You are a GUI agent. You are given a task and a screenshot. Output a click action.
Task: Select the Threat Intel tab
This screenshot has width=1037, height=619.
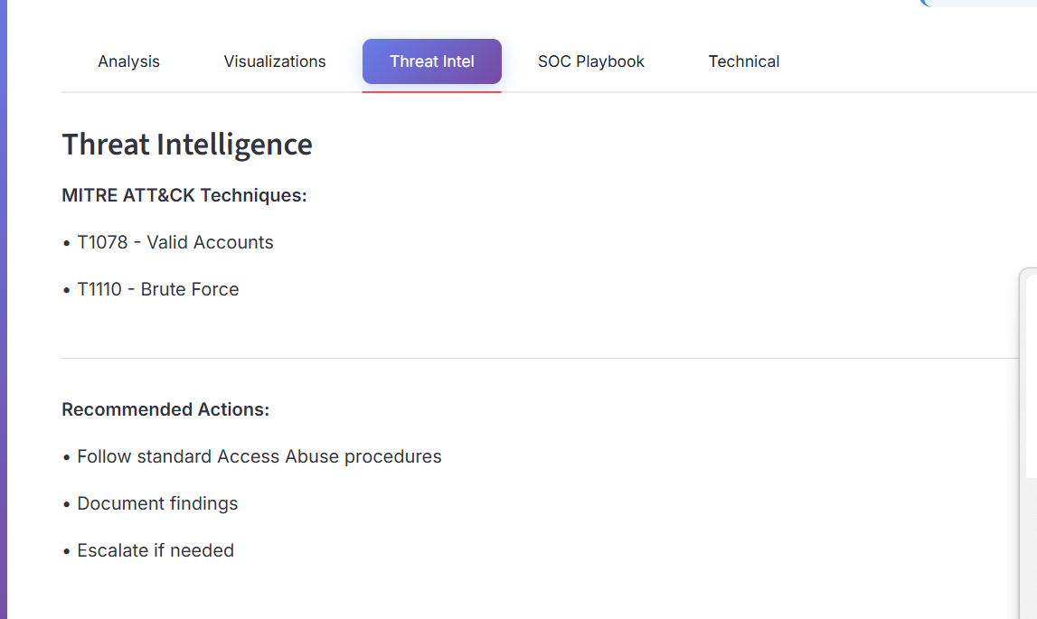(x=431, y=61)
